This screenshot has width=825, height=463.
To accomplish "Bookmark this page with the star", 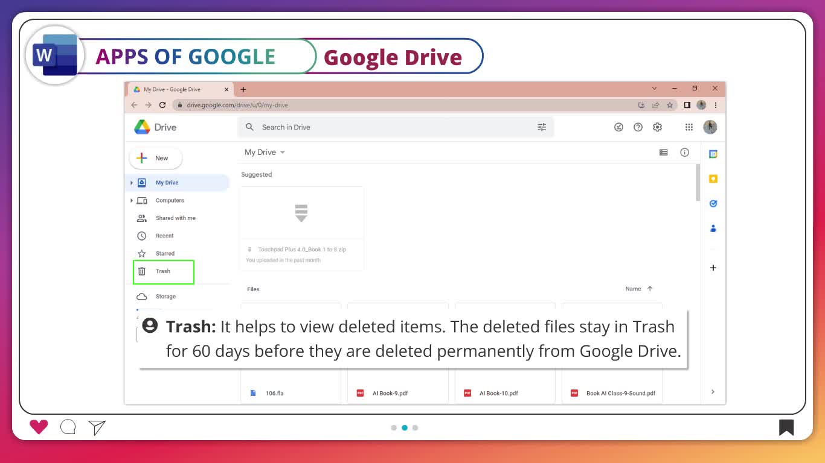I will (x=670, y=105).
